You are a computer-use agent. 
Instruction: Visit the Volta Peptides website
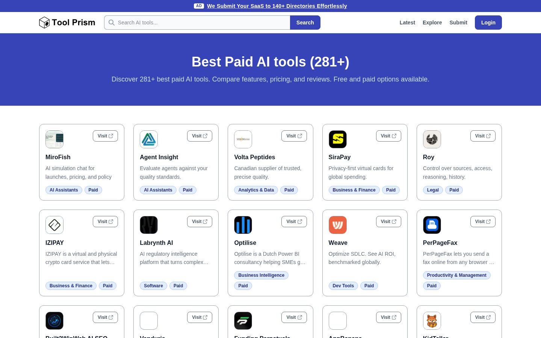294,136
